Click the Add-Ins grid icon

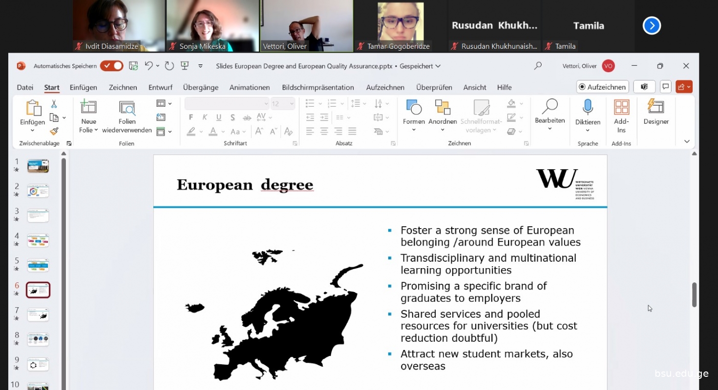pos(621,107)
